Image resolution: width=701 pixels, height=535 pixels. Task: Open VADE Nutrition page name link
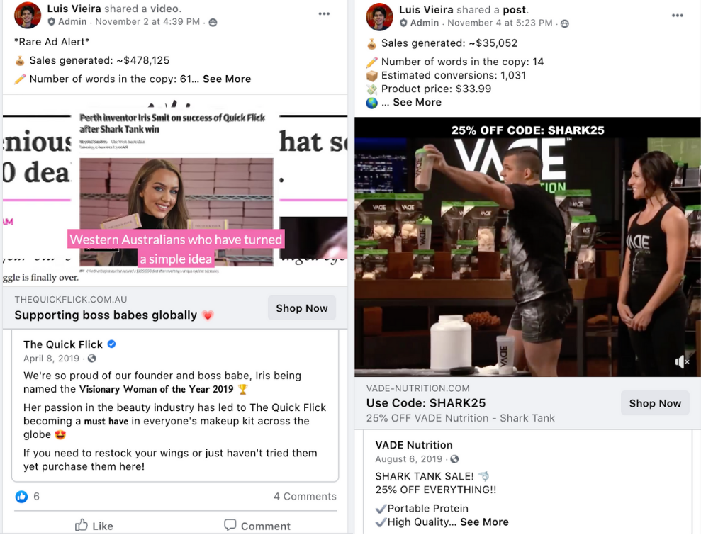(x=414, y=445)
